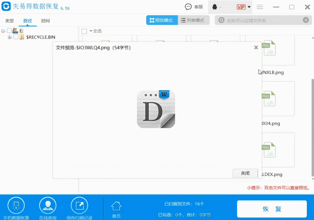Click the file name filter search box

263,20
